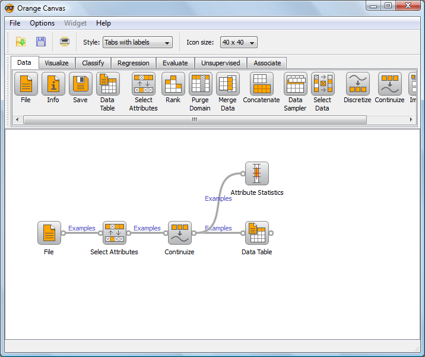425x357 pixels.
Task: Click the Orange Canvas title bar icon
Action: pyautogui.click(x=9, y=8)
